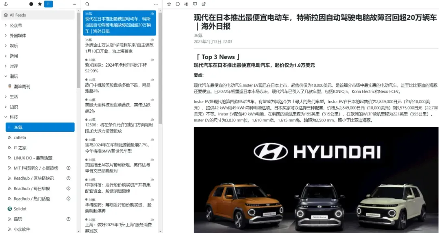Screen dimensions: 439x233
Task: Open the article list more options menu
Action: click(156, 4)
